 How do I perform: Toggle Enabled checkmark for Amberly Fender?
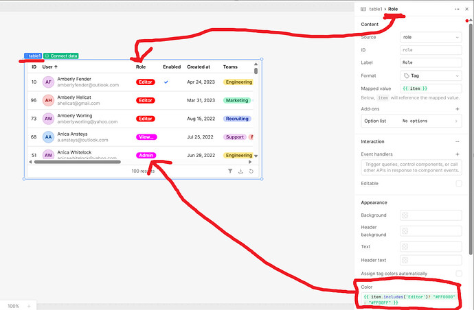166,82
